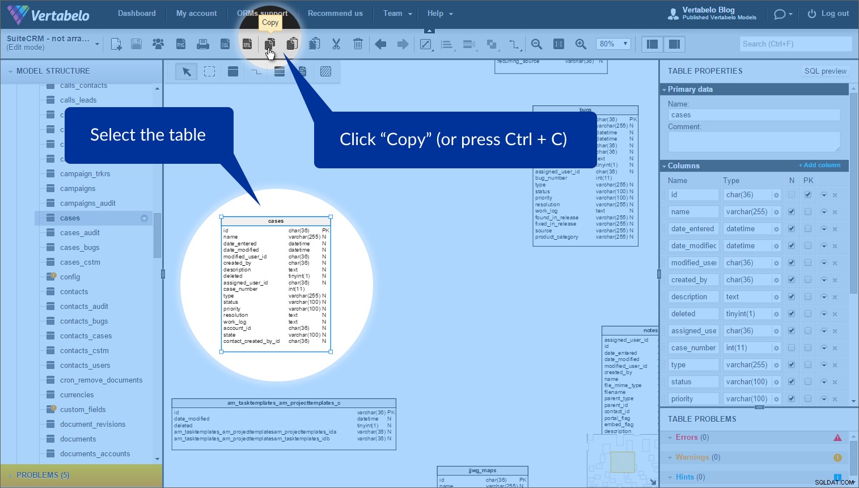Open the Recommend us page

[335, 14]
